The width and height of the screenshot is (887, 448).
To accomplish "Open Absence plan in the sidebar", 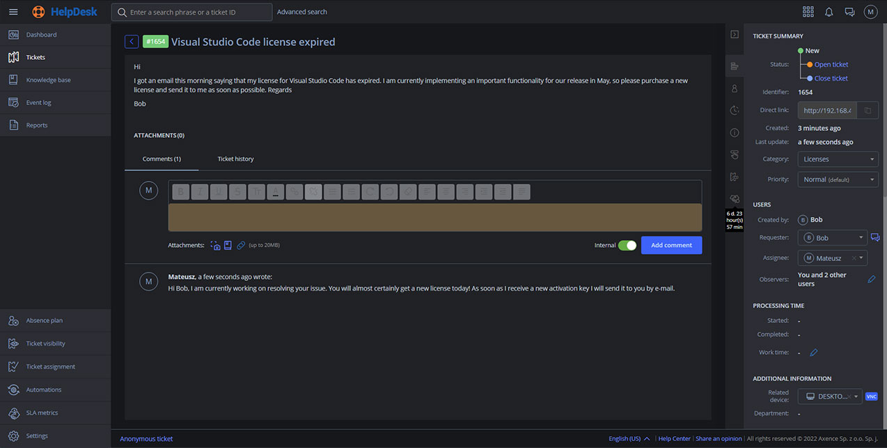I will [56, 321].
